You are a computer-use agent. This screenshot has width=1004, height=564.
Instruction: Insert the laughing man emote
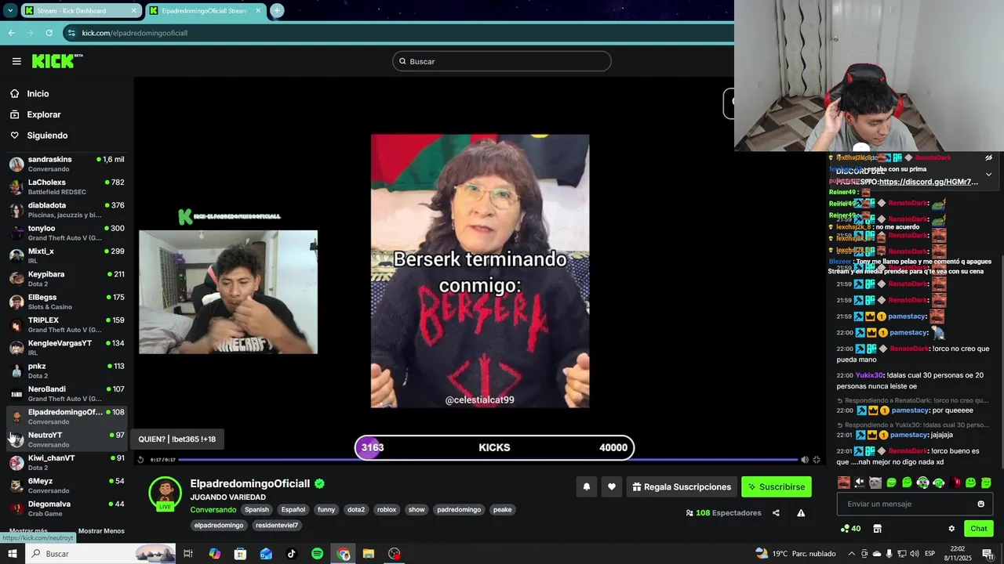(844, 483)
